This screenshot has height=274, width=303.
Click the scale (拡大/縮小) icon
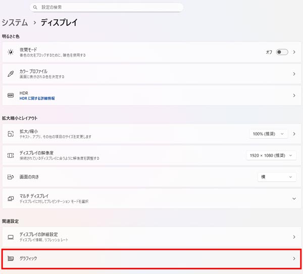point(11,134)
